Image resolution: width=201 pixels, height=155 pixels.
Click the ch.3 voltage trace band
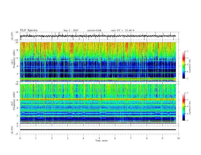[x=98, y=130]
